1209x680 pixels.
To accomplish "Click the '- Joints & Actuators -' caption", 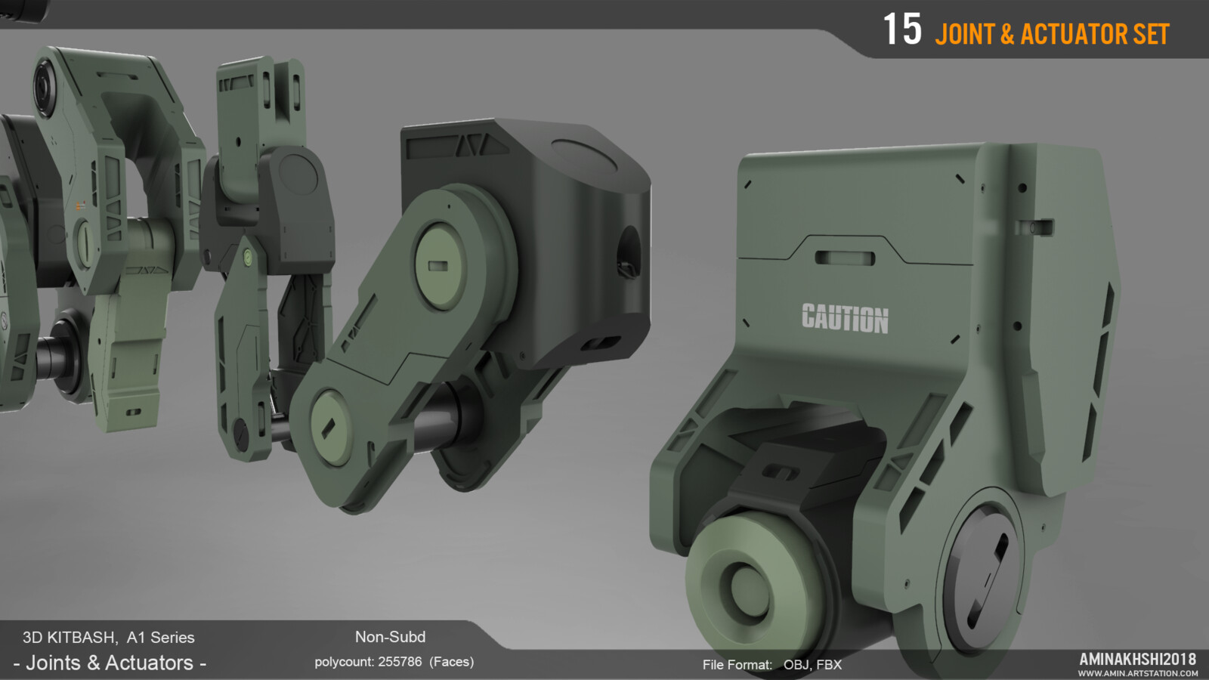I will [110, 663].
